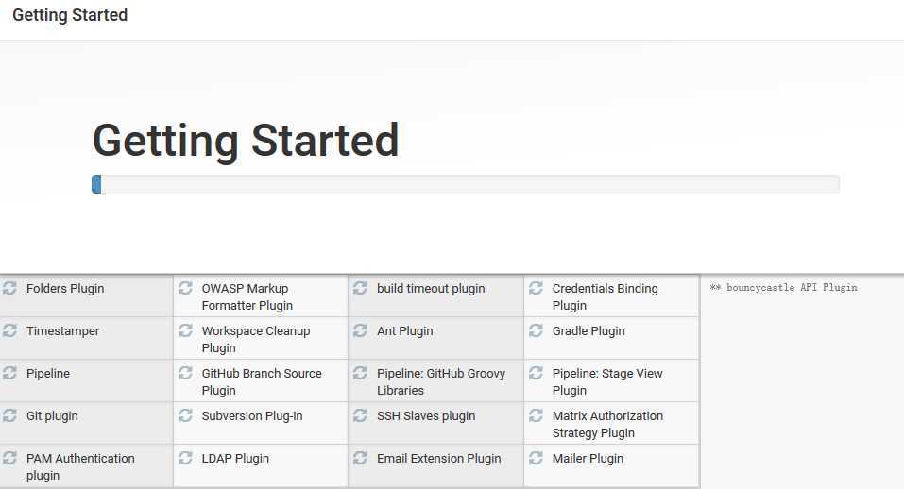
Task: Select the GitHub Branch Source Plugin cell
Action: click(261, 380)
